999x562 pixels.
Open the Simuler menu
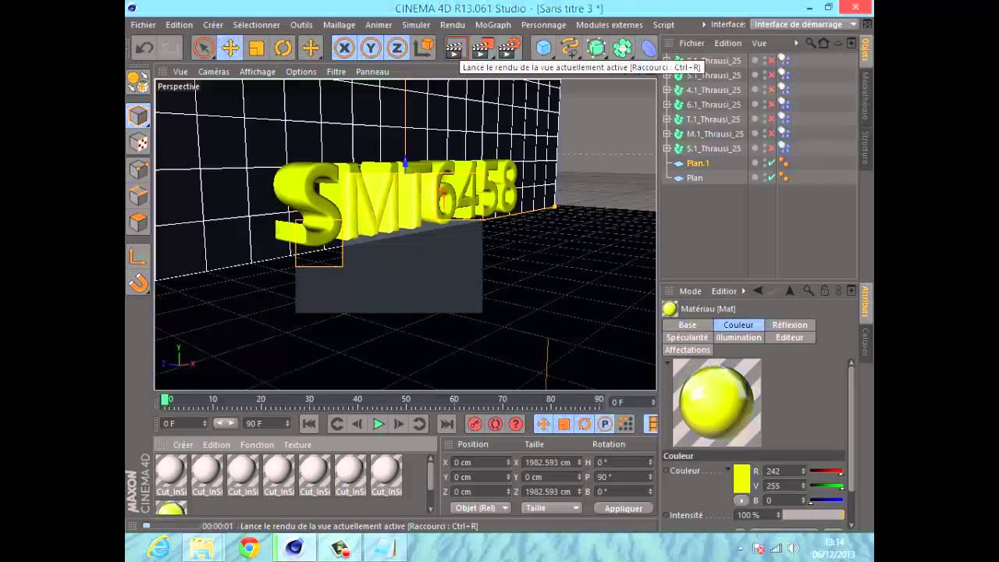tap(416, 25)
